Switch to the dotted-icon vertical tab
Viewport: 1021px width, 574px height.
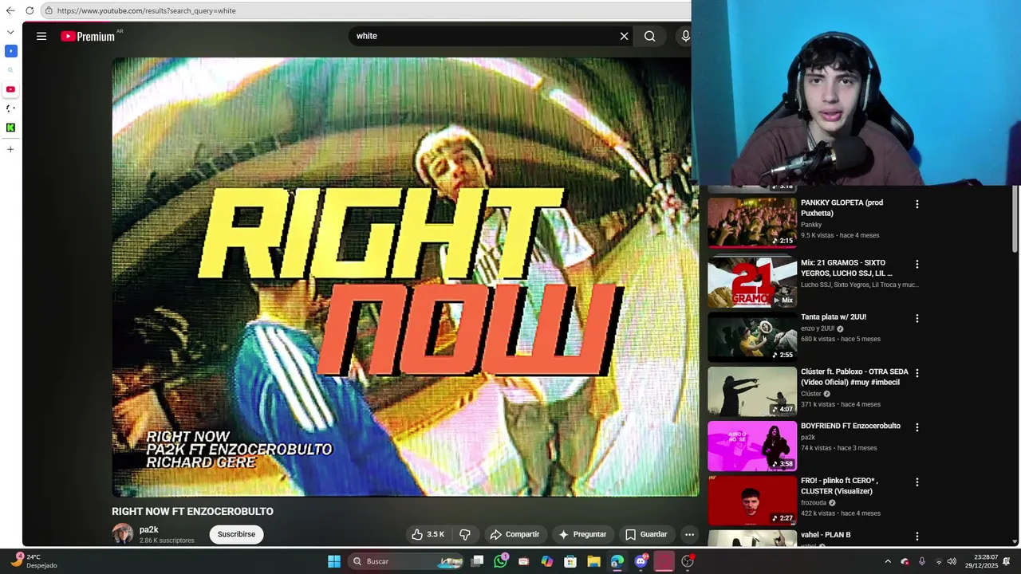[x=10, y=108]
